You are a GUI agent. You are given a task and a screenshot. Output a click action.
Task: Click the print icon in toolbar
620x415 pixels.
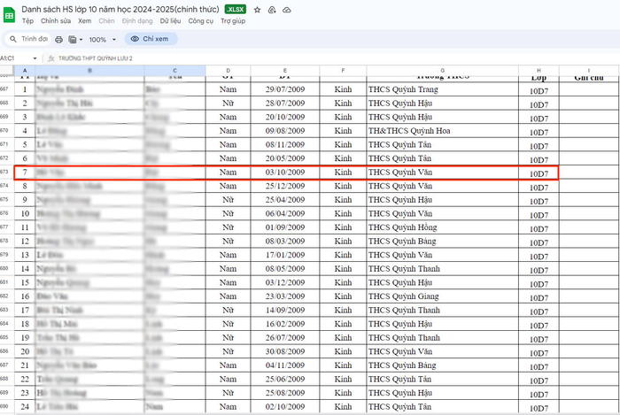point(59,40)
